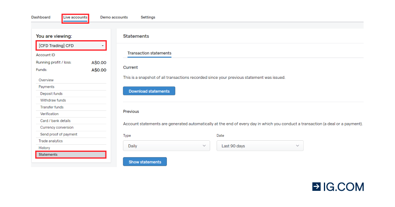
Task: Select Transfer funds menu item
Action: pos(52,107)
